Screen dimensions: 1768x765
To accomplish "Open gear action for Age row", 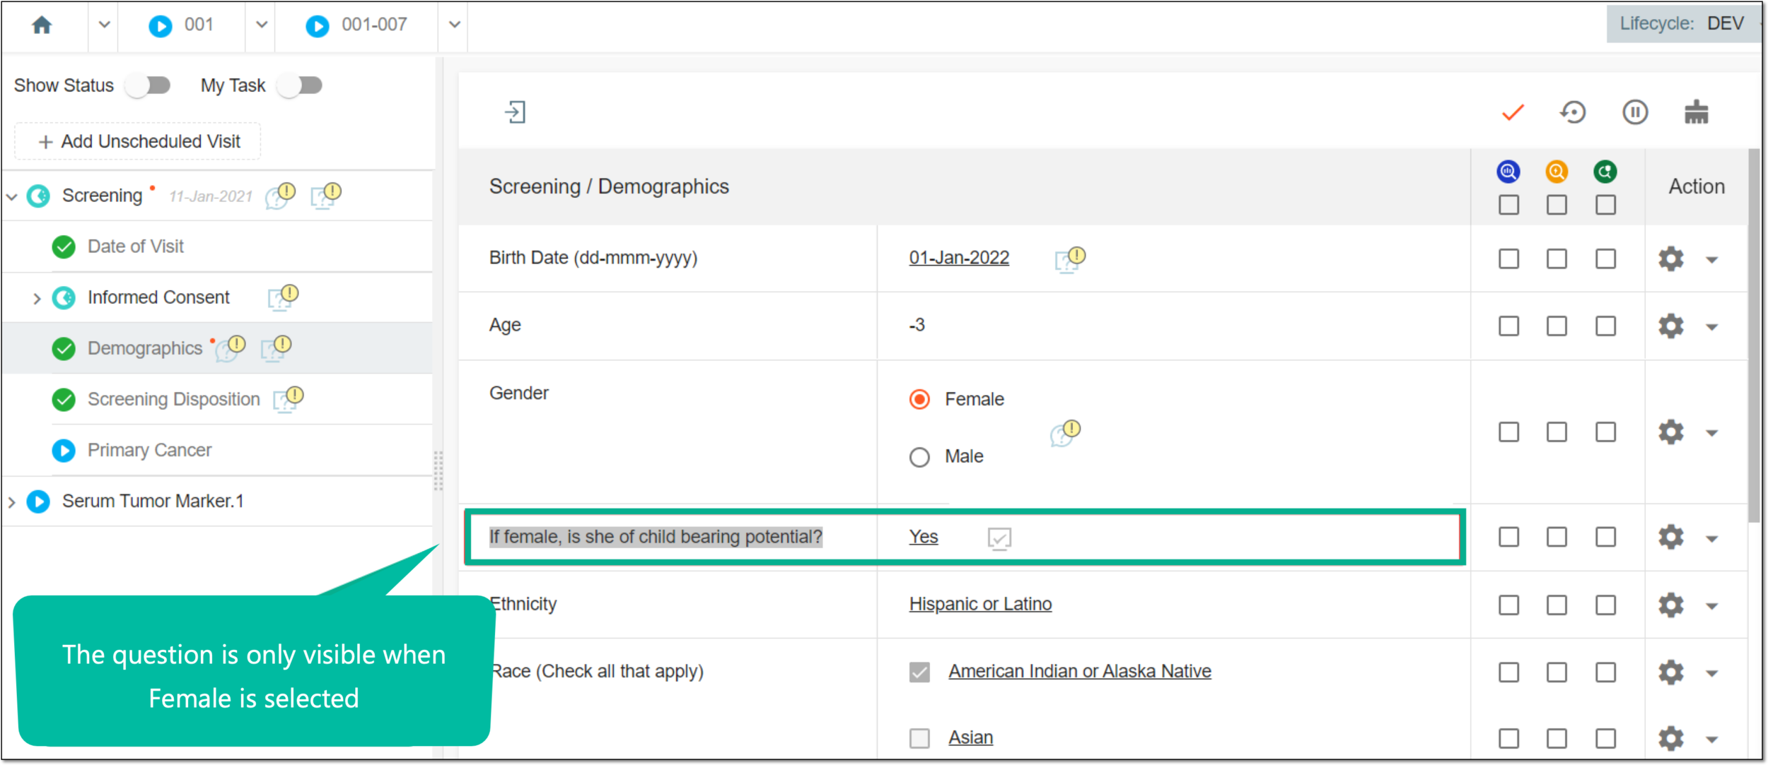I will click(x=1670, y=326).
